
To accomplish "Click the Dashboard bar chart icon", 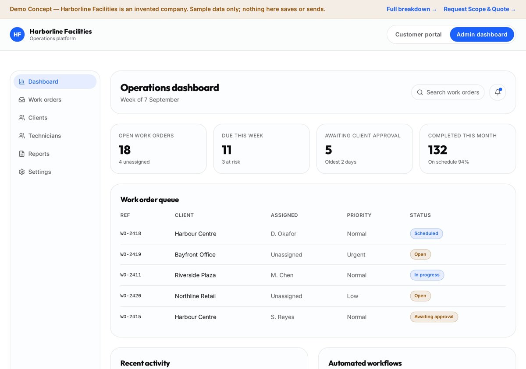I will pyautogui.click(x=21, y=81).
